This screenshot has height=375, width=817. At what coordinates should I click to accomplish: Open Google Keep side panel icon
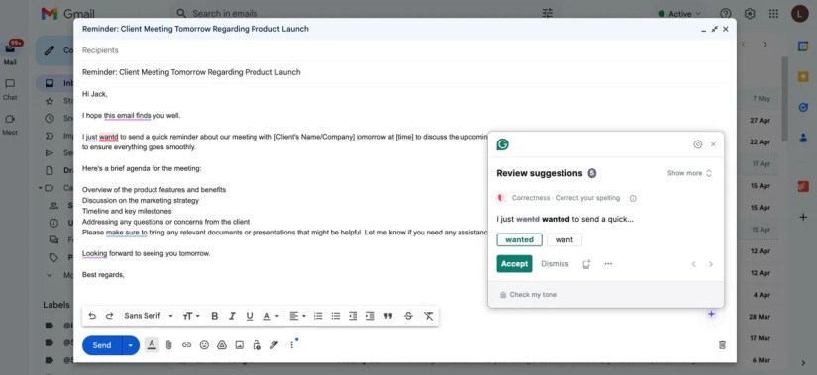click(x=803, y=77)
